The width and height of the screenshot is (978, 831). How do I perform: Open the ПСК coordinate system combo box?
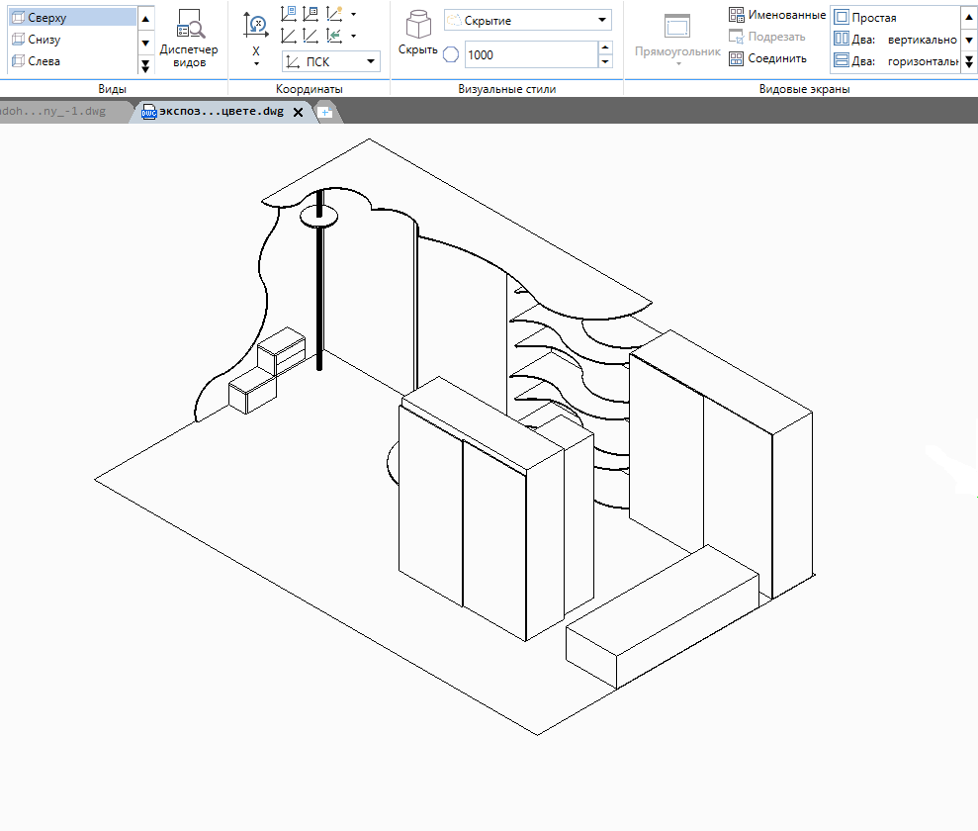(x=331, y=61)
